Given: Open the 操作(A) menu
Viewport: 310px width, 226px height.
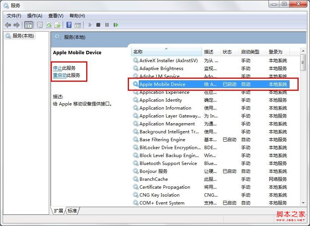Looking at the screenshot, I should [35, 16].
